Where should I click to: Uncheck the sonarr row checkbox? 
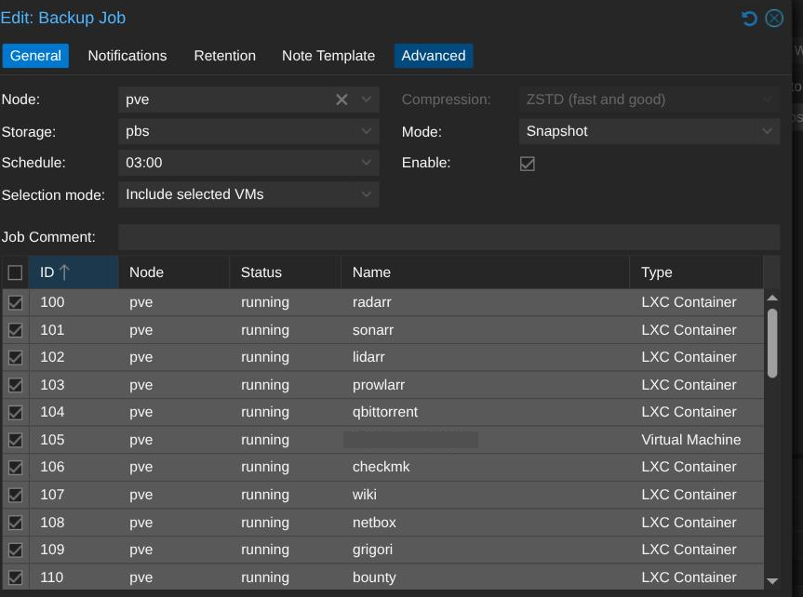(x=16, y=330)
